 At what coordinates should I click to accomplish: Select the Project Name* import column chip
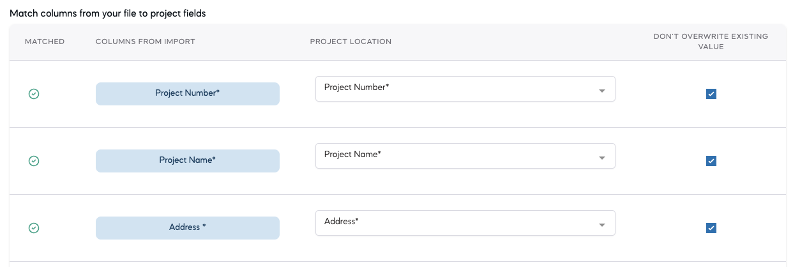tap(187, 160)
